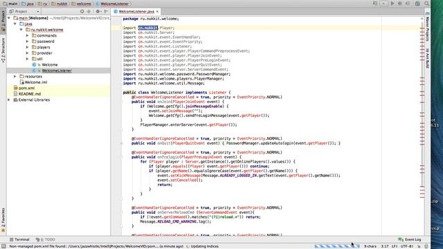Click the hide Project panel icon
Screen dimensions: 443x249
[x=106, y=11]
